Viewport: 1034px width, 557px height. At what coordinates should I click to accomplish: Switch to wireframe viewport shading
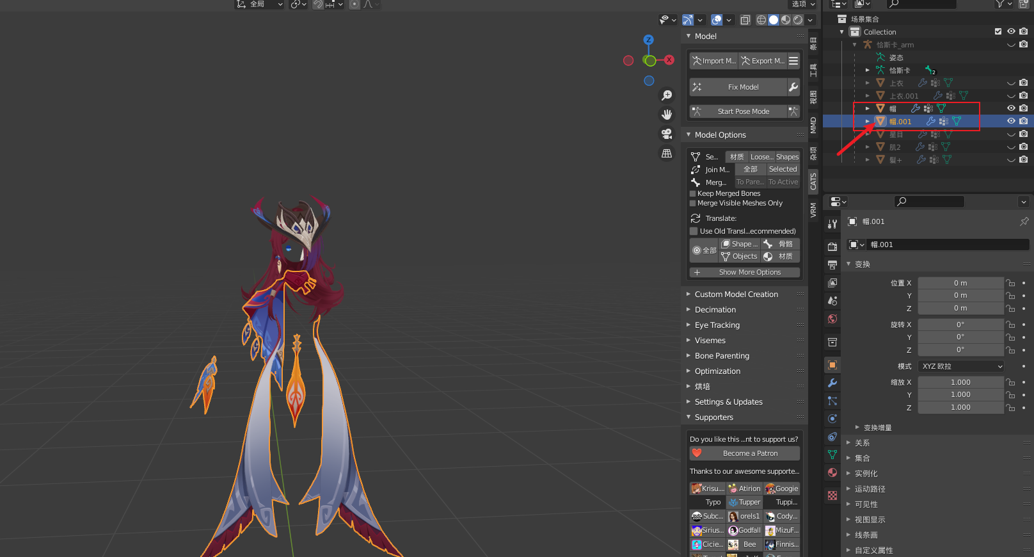(x=761, y=20)
